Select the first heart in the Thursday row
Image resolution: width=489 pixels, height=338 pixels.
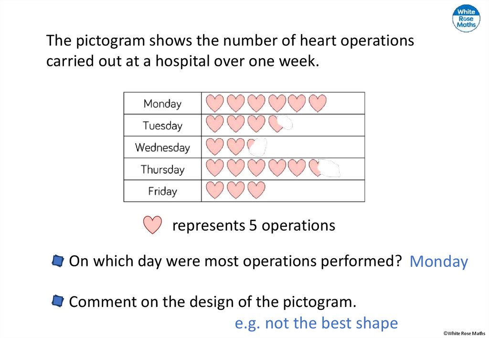(x=214, y=168)
